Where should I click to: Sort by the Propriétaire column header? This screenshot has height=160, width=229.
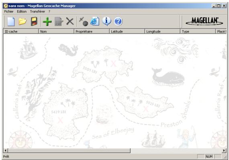[x=92, y=31]
